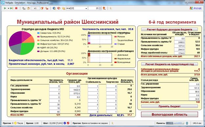Edit Инфраструктура expense field 34.0
This screenshot has width=205, height=127.
tap(194, 99)
